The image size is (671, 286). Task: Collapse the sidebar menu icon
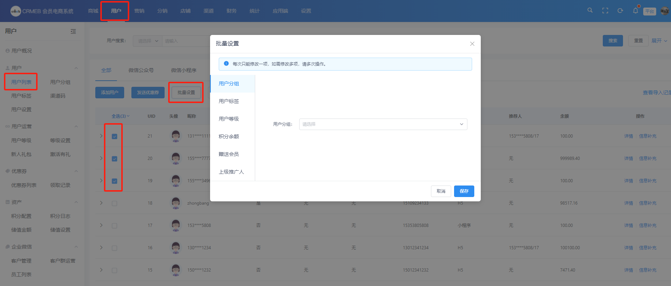(x=73, y=31)
